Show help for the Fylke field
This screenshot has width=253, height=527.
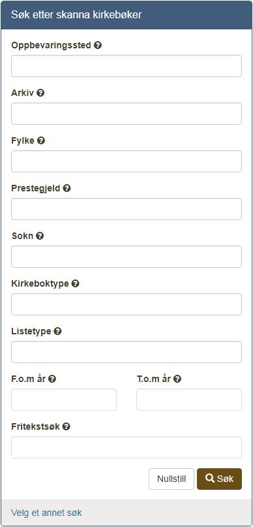point(41,140)
